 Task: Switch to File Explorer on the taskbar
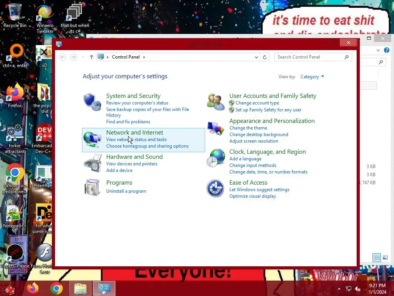click(80, 288)
